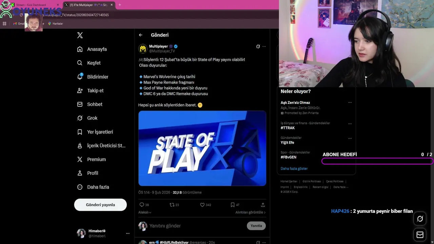This screenshot has width=434, height=244.
Task: Open Gizlilik Politikası footer link
Action: pyautogui.click(x=312, y=182)
